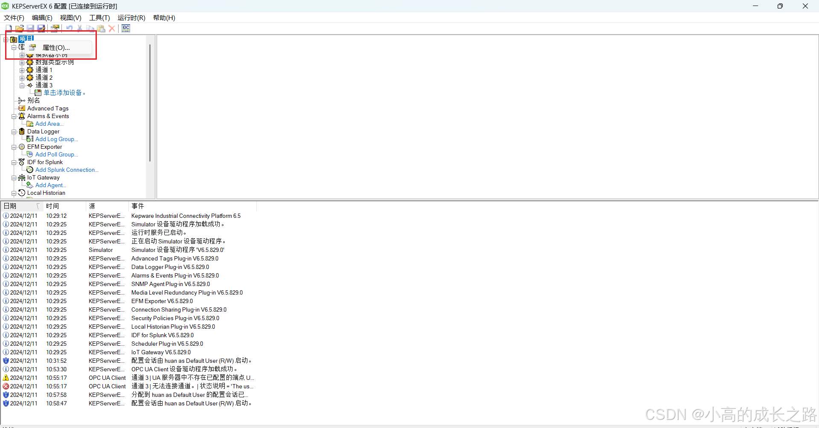Collapse the Alarms & Events node
This screenshot has height=428, width=819.
point(14,116)
